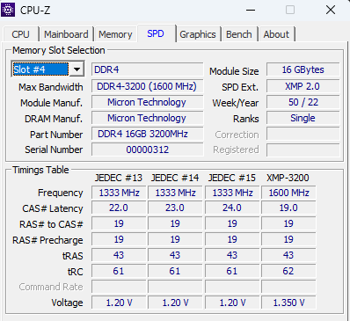The image size is (350, 321).
Task: Click the DDR4 memory type field
Action: 147,69
